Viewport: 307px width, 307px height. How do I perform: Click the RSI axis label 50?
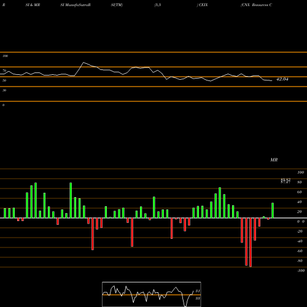point(4,80)
